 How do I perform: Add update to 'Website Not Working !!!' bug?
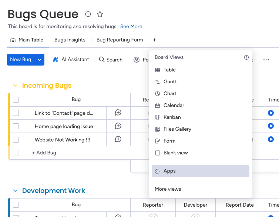click(x=118, y=139)
